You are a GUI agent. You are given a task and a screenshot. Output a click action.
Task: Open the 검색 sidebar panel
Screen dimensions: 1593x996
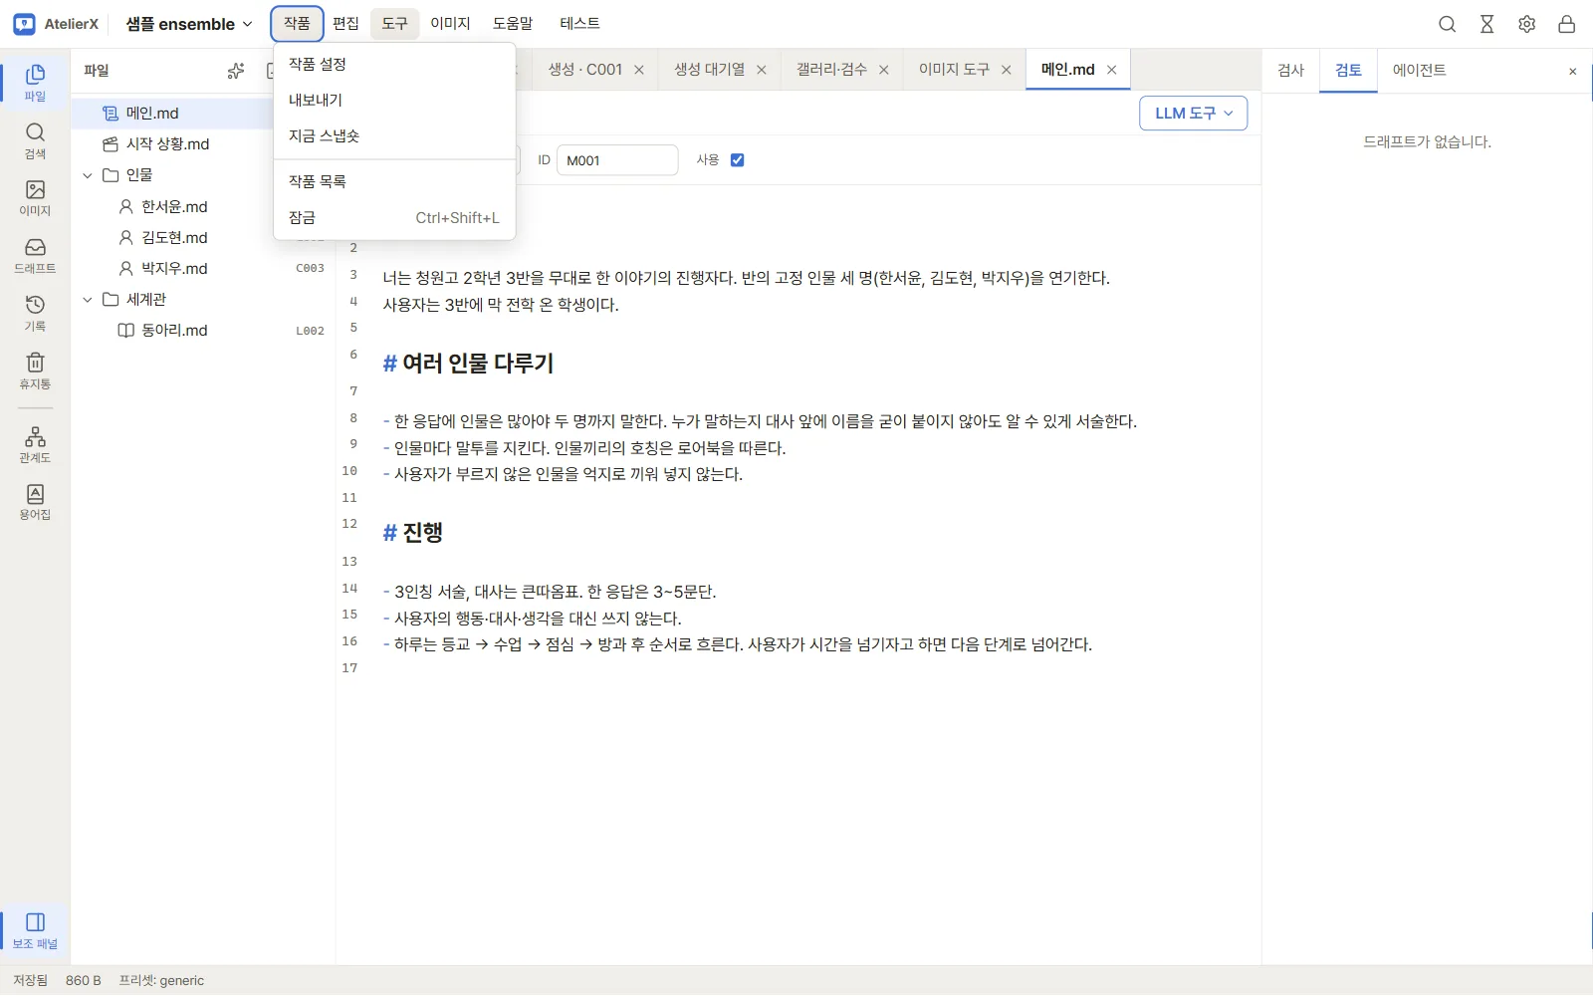click(x=35, y=140)
